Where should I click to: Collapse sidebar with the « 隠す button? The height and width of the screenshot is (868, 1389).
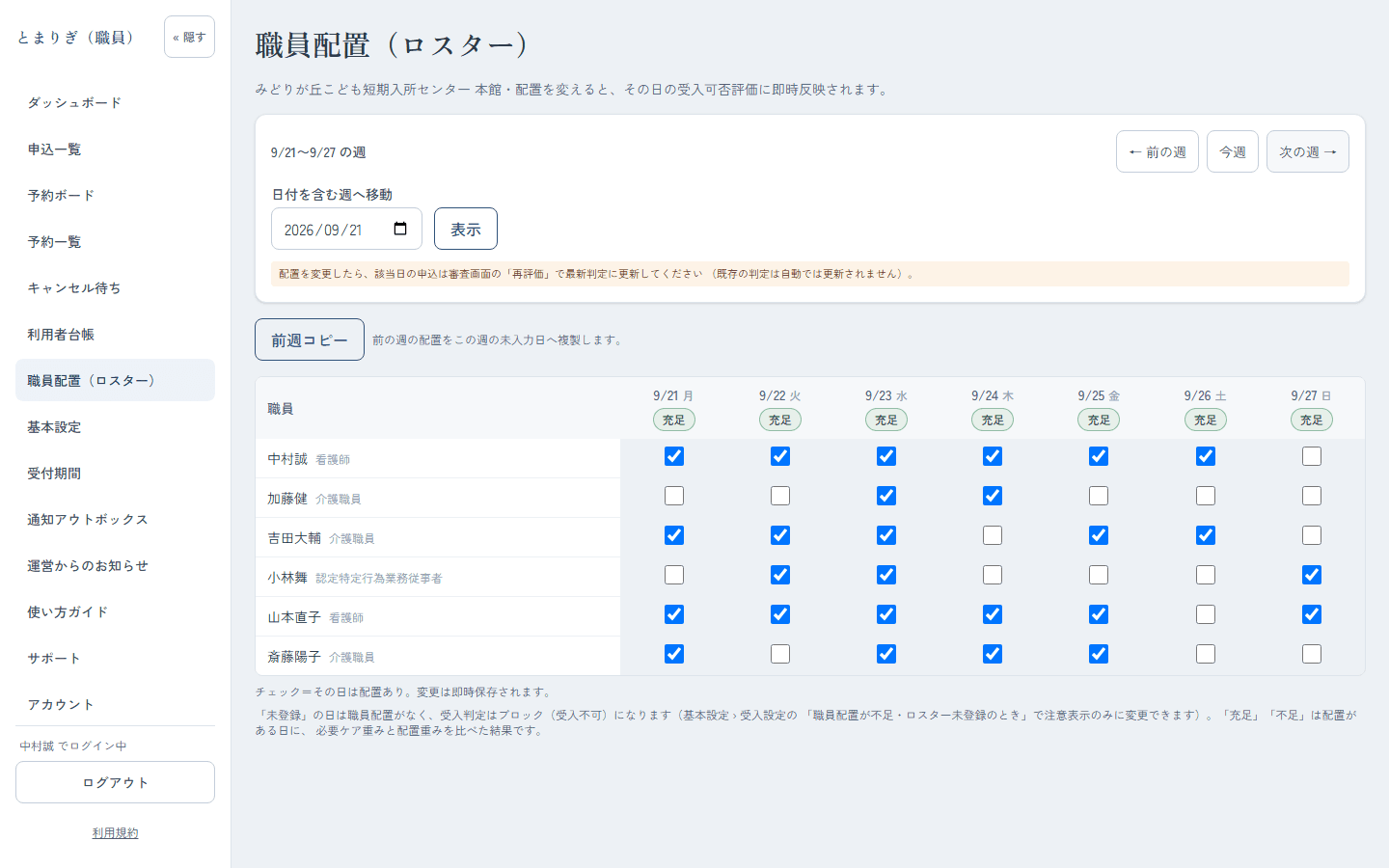tap(189, 37)
